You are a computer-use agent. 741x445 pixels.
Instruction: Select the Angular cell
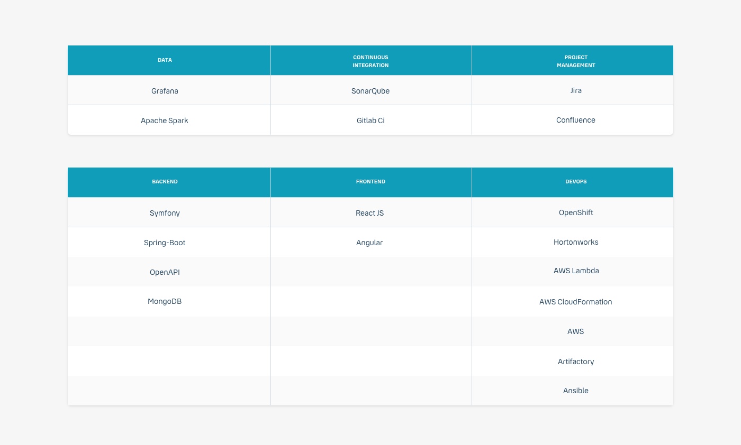(x=371, y=242)
